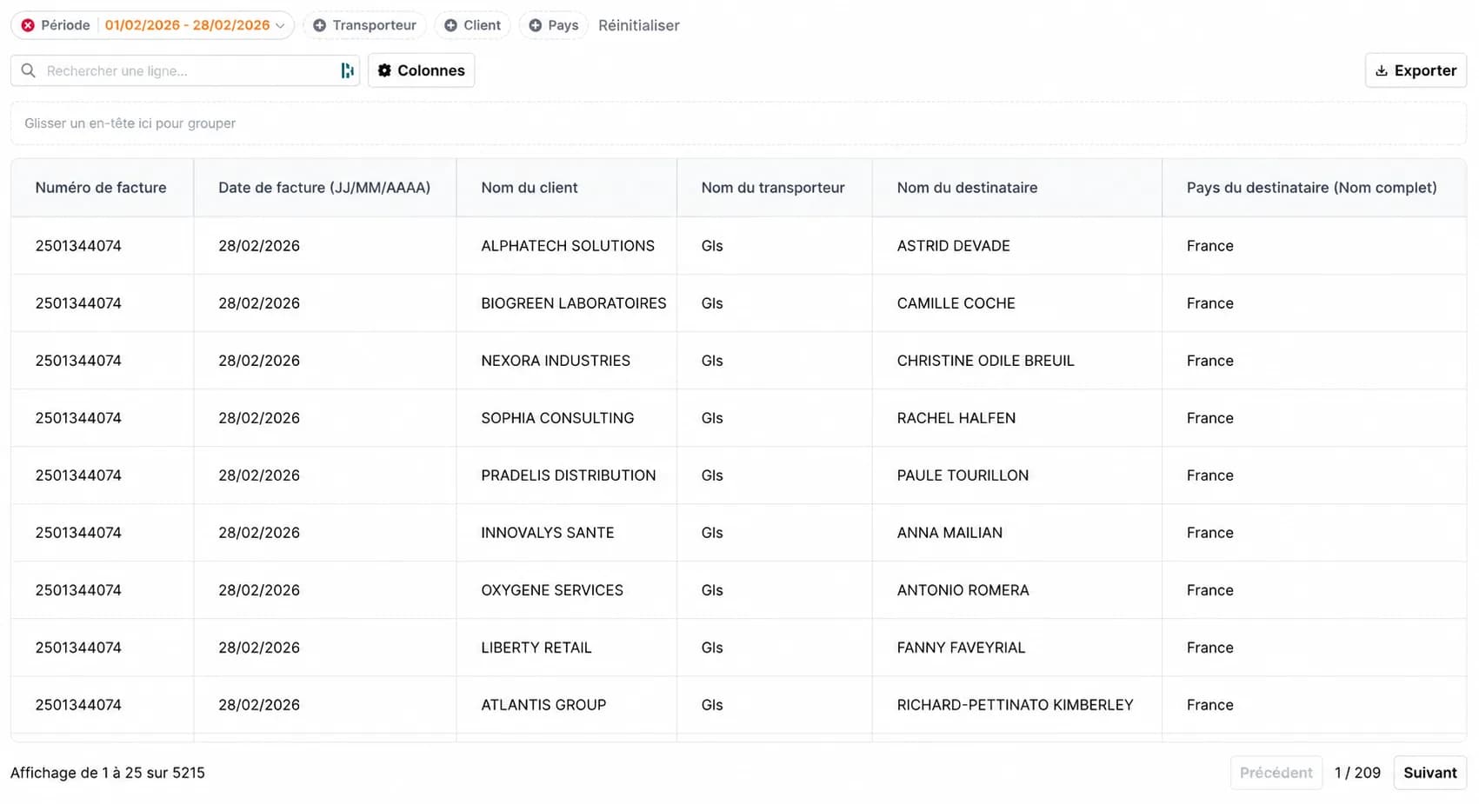Remove the Période filter with red X icon
This screenshot has height=804, width=1479.
click(28, 25)
